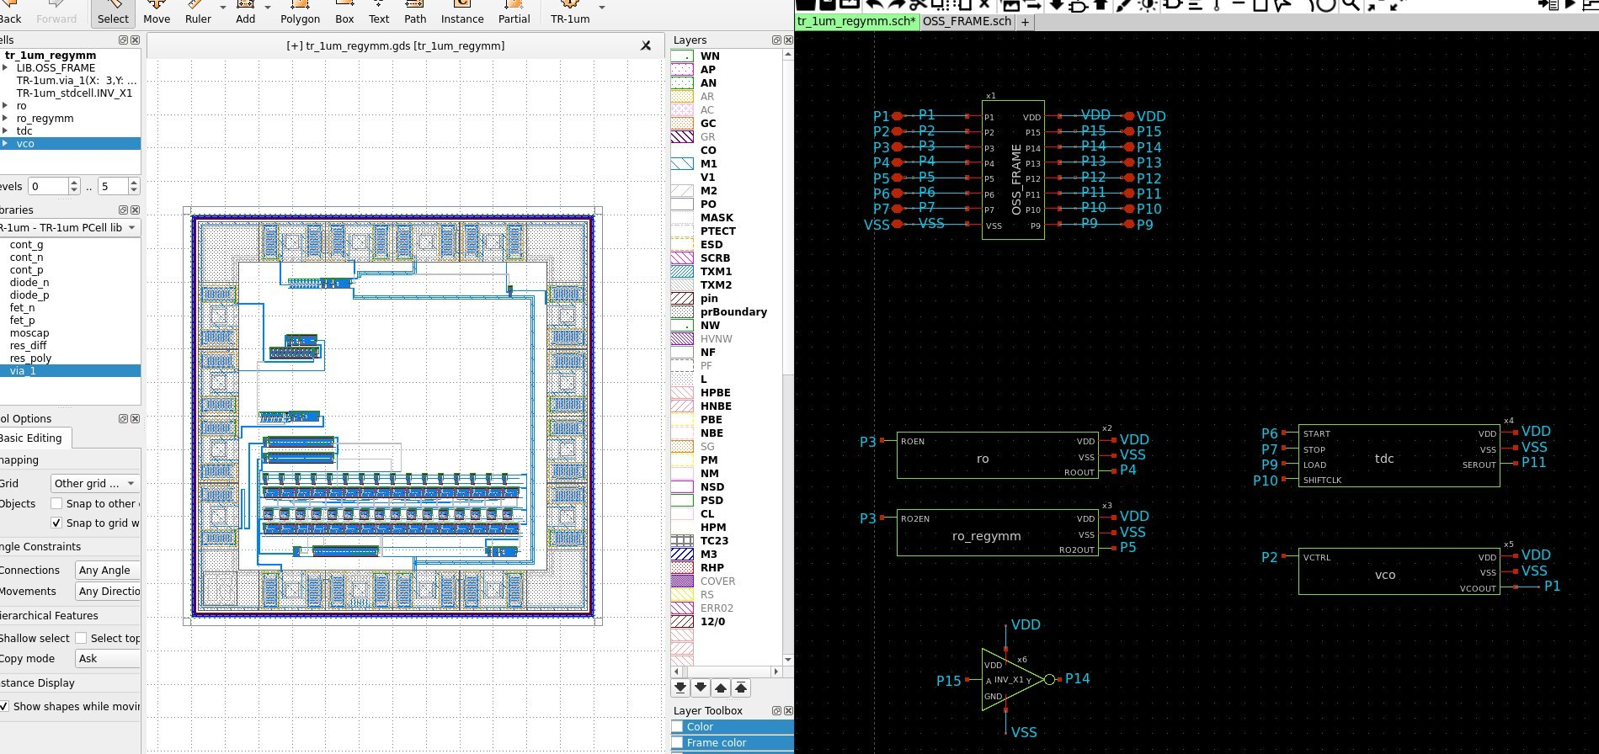Viewport: 1599px width, 754px height.
Task: Move layer up one step
Action: click(721, 688)
